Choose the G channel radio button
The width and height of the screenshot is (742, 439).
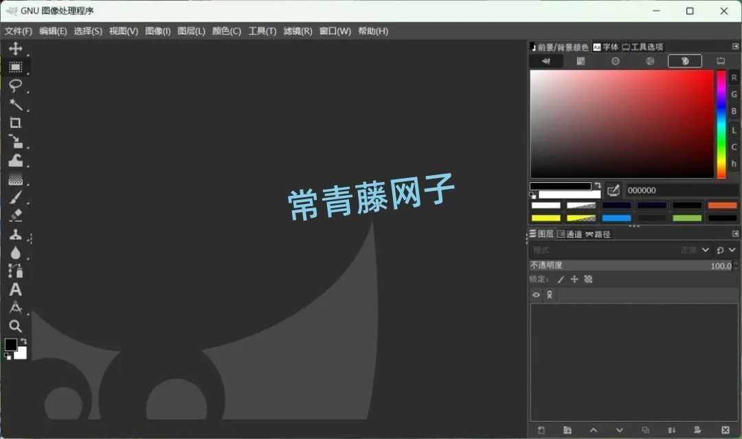[x=734, y=95]
